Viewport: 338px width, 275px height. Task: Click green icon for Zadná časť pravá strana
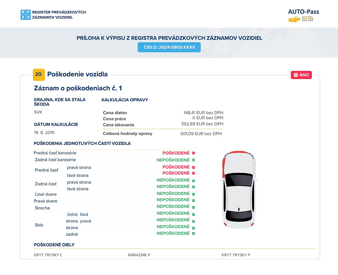click(194, 180)
